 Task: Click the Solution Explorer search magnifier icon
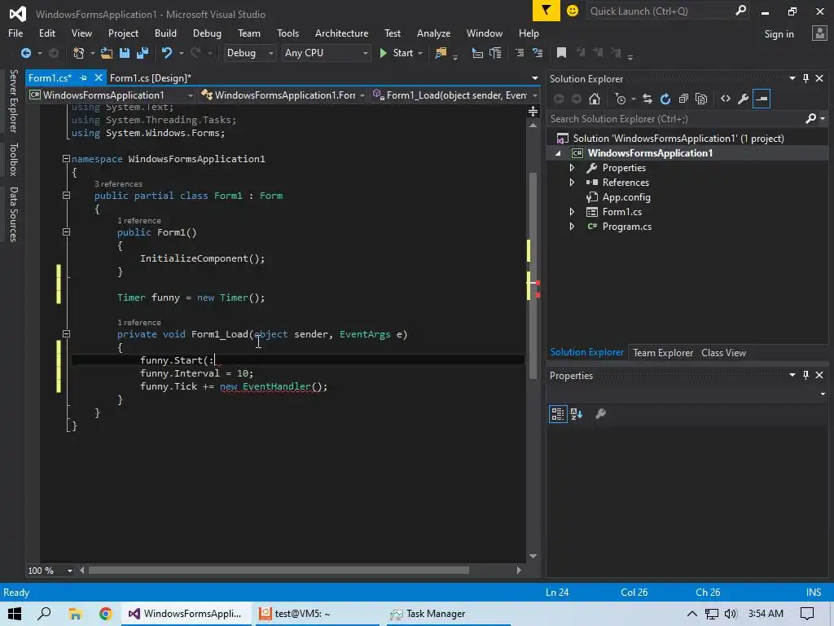pyautogui.click(x=810, y=119)
